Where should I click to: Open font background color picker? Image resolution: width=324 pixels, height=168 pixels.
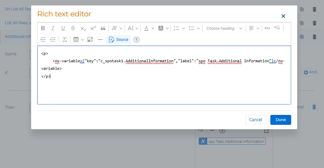pos(163,28)
